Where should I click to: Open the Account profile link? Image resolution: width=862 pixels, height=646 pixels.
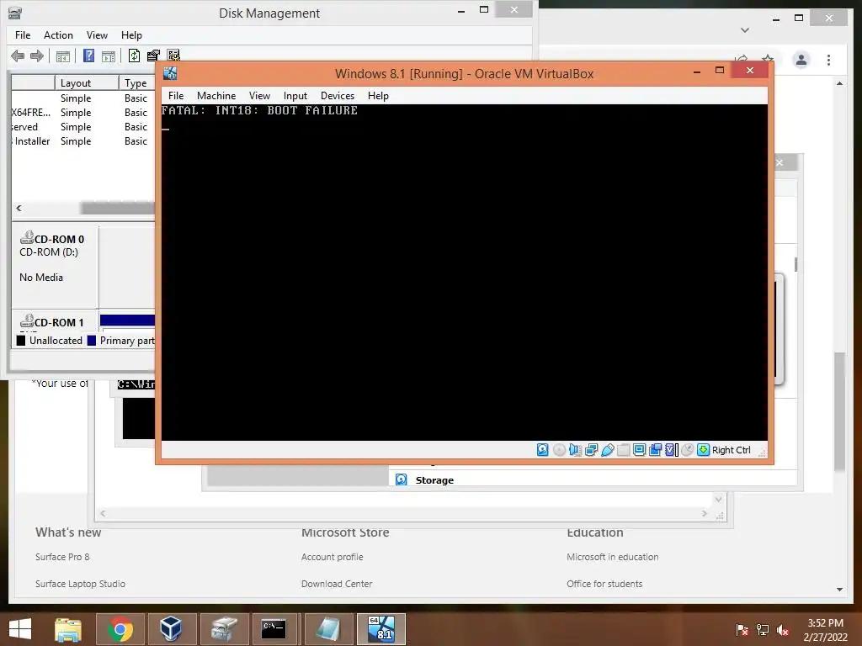tap(332, 557)
